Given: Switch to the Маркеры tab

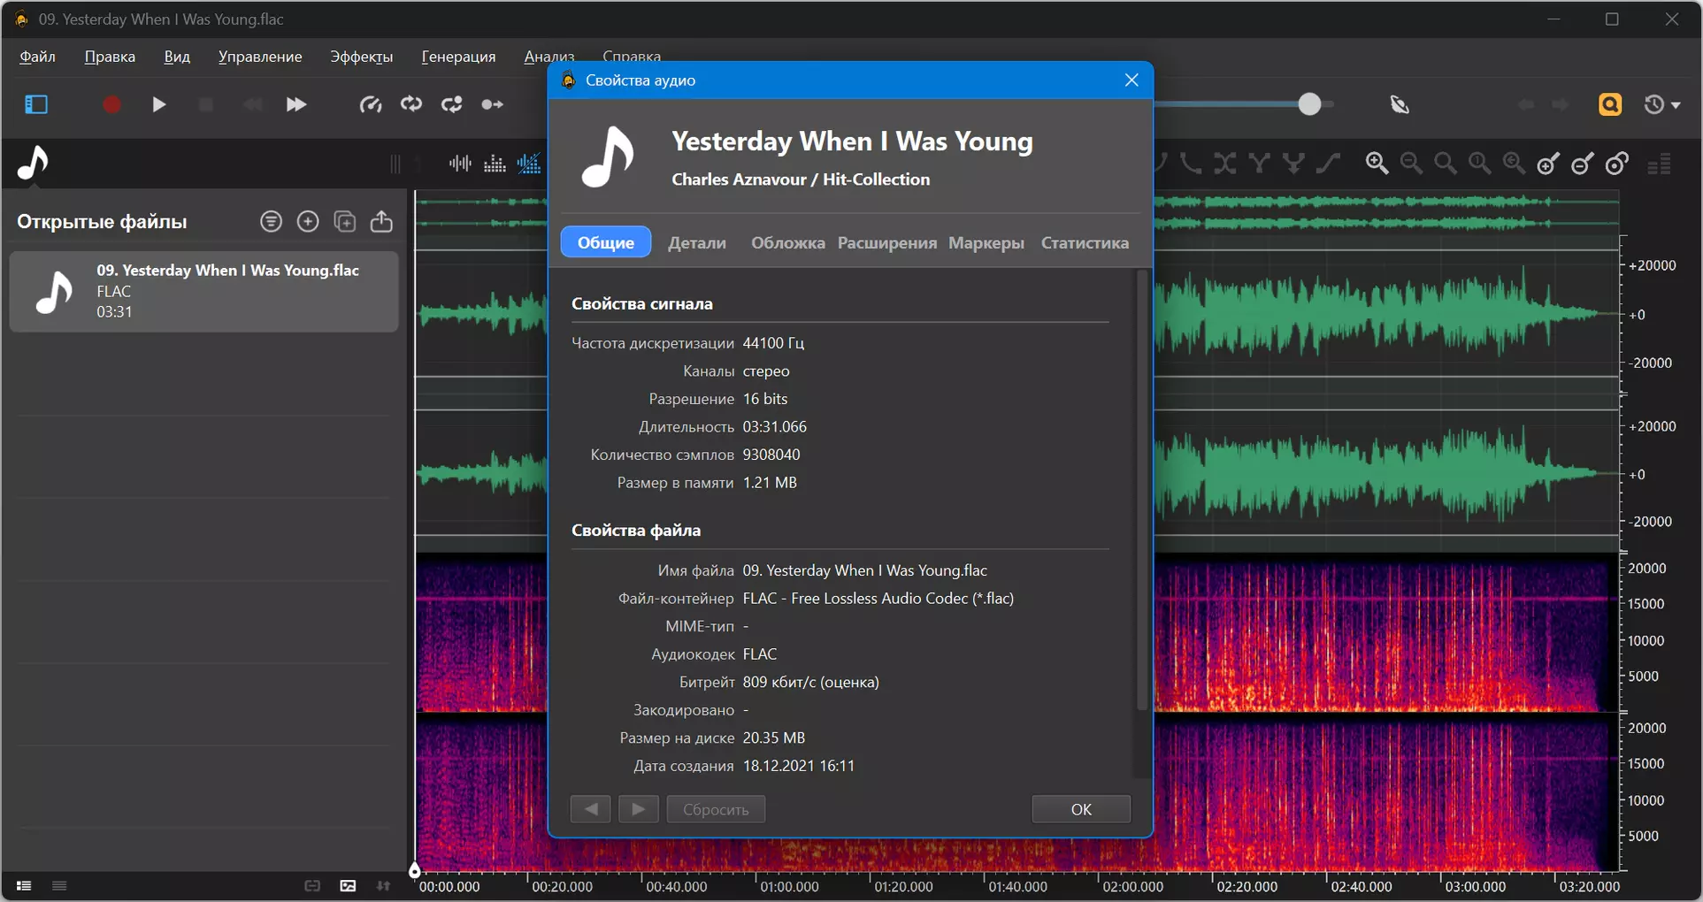Looking at the screenshot, I should pyautogui.click(x=986, y=242).
